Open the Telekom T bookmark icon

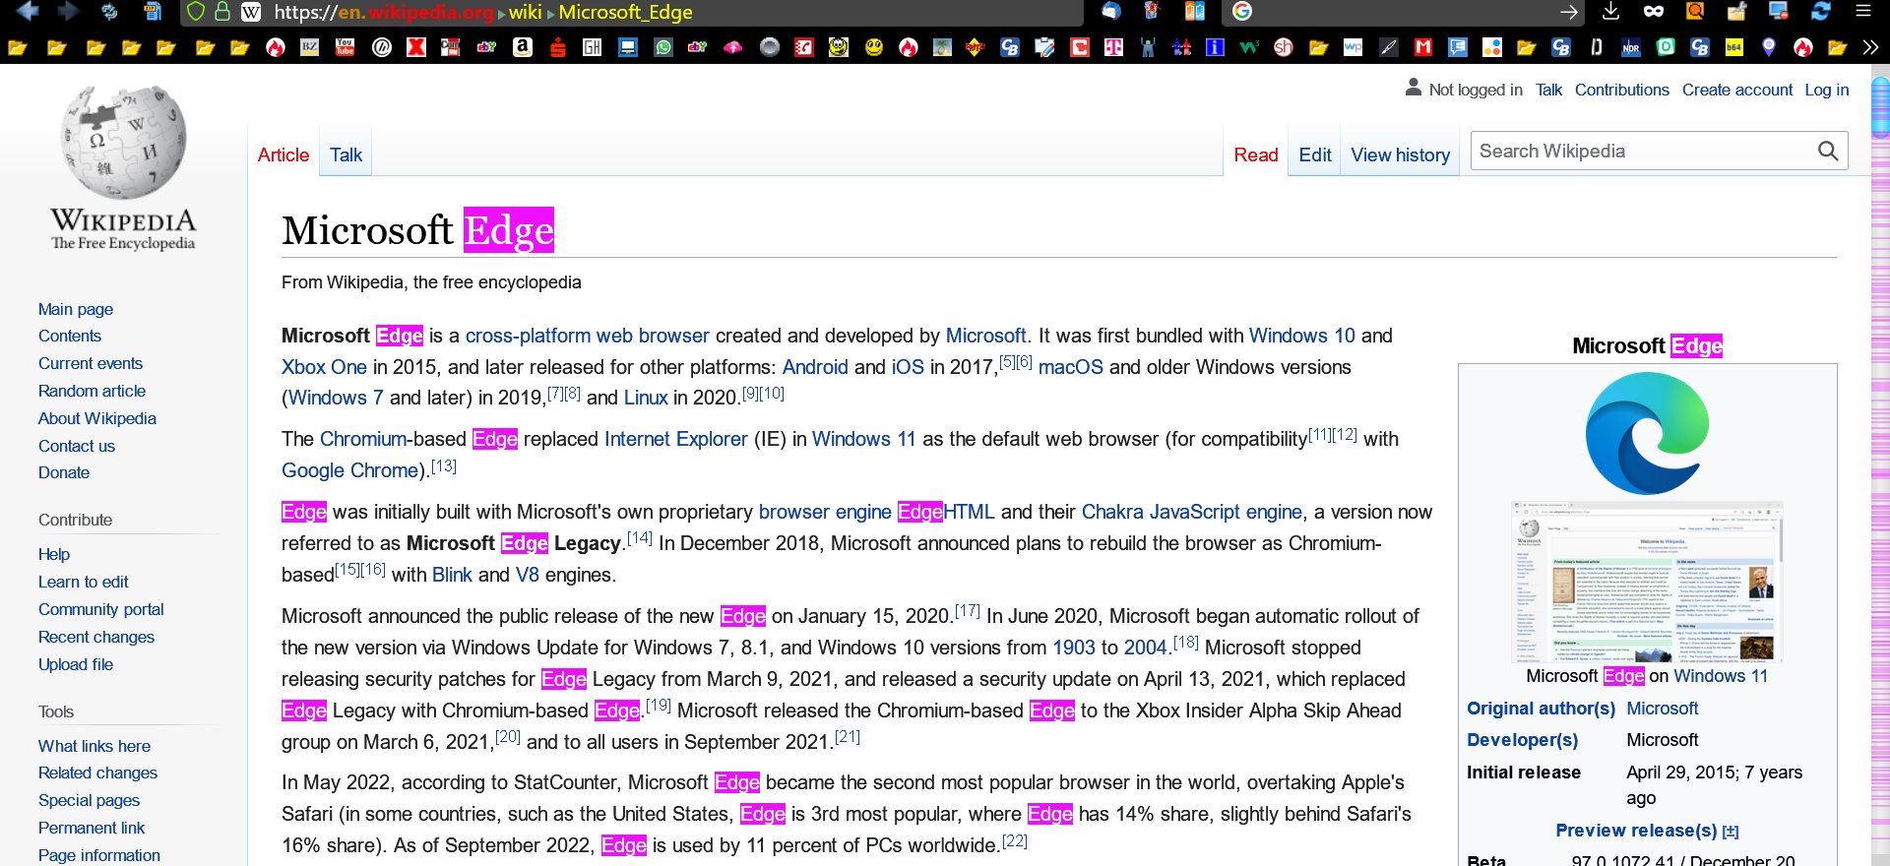tap(1114, 47)
